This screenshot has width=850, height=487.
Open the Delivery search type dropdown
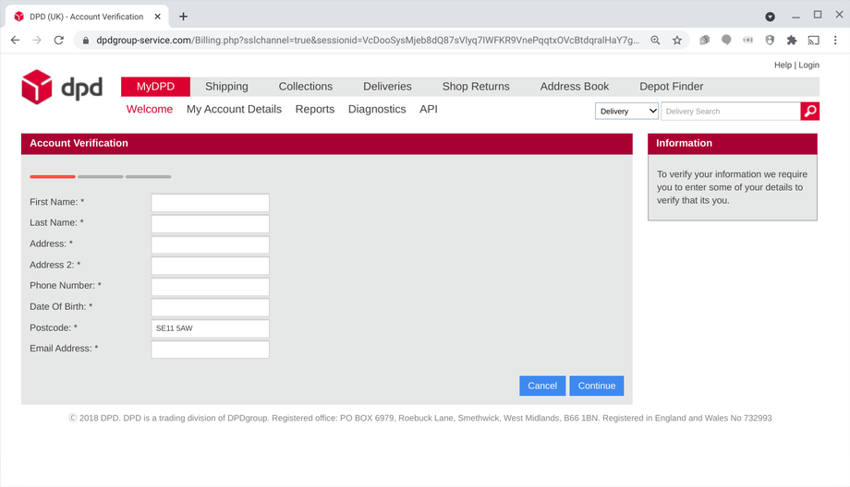click(626, 111)
